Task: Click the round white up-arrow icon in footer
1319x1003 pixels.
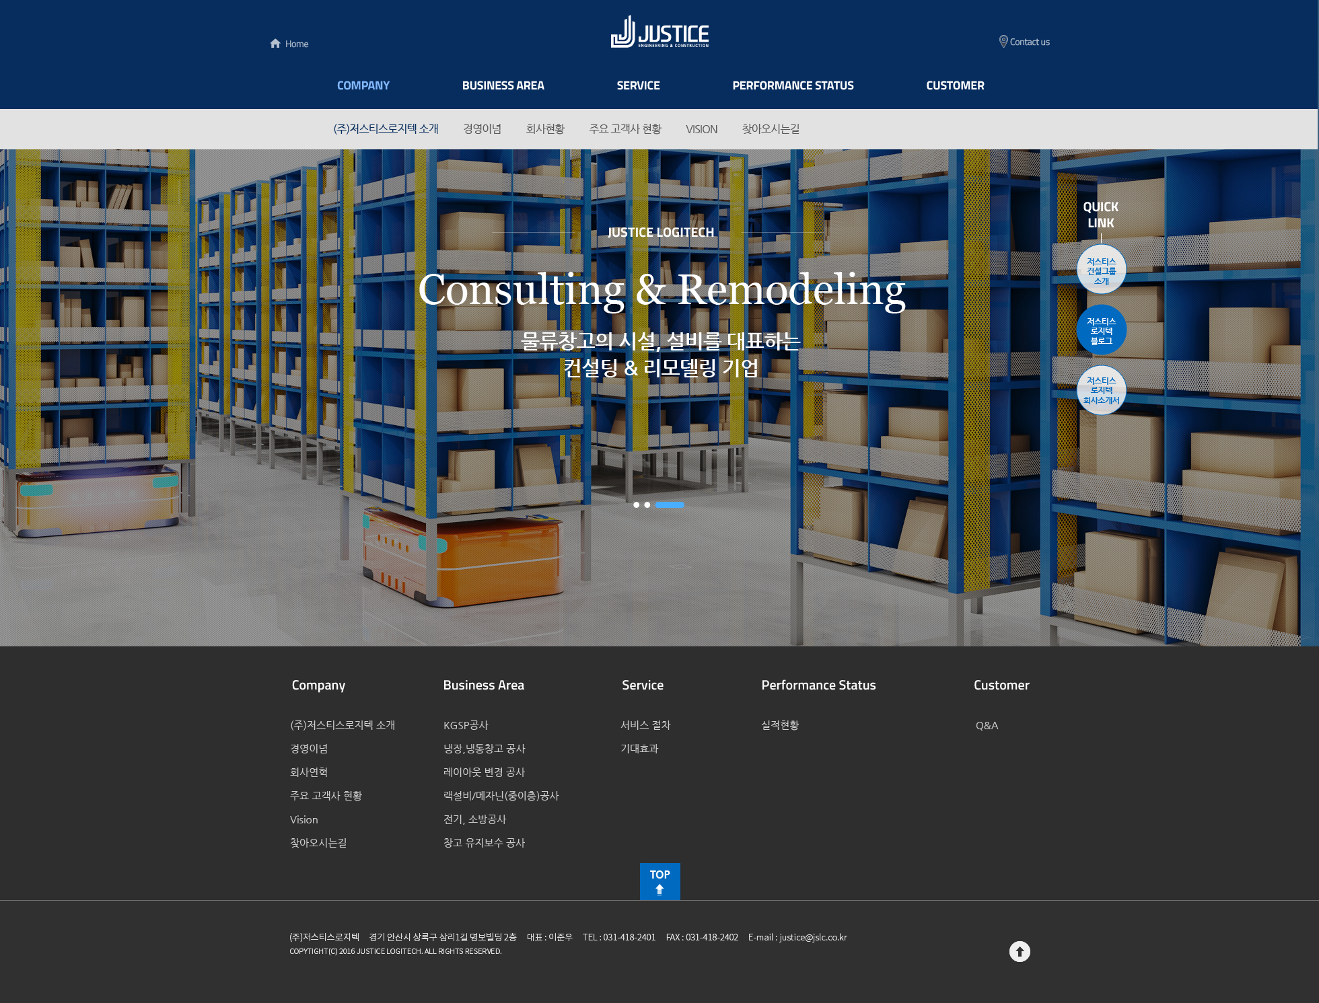Action: 1020,951
